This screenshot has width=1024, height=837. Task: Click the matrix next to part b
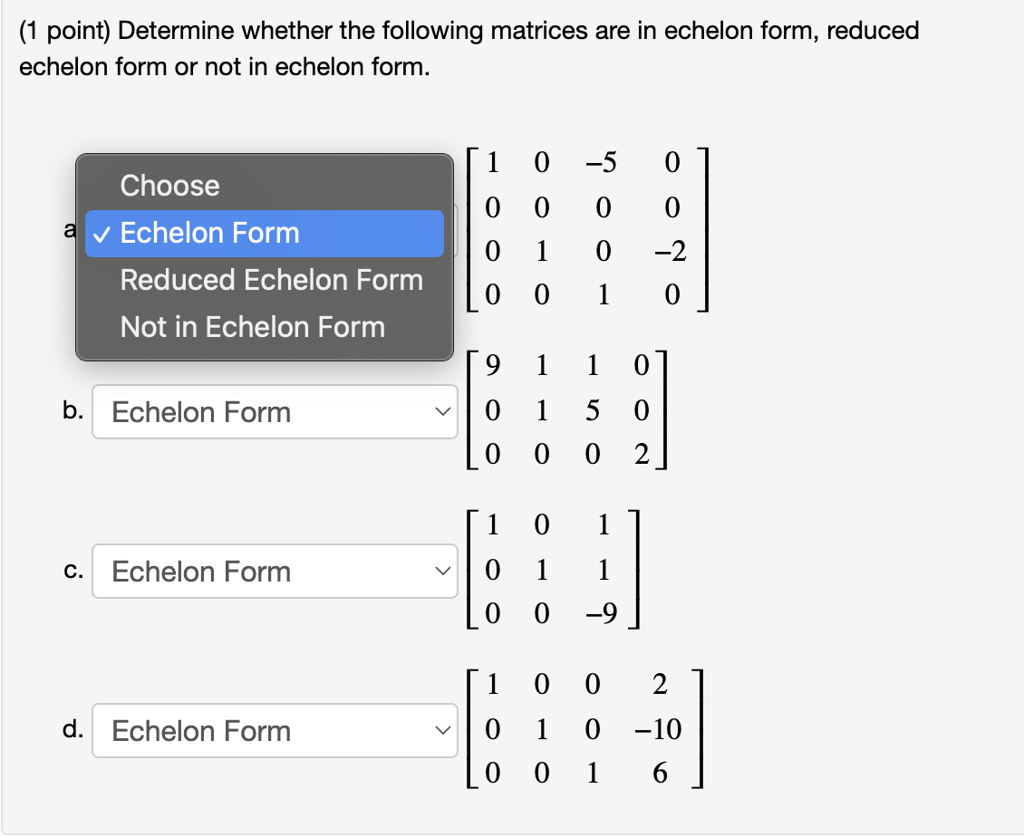coord(568,410)
